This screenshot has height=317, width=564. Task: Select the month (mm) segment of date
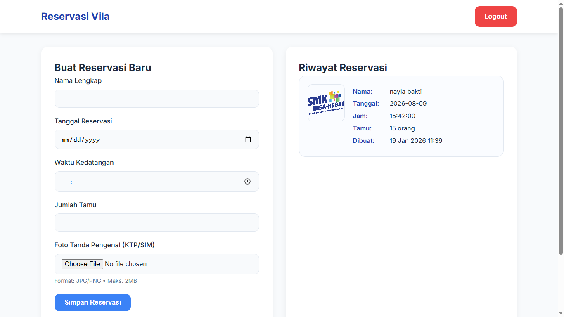tap(66, 140)
